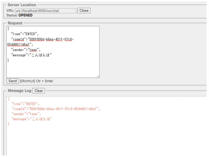The height and width of the screenshot is (157, 209).
Task: Click the Send button
Action: tap(13, 81)
